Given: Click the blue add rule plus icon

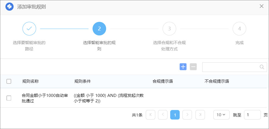Looking at the screenshot, I should tap(183, 67).
